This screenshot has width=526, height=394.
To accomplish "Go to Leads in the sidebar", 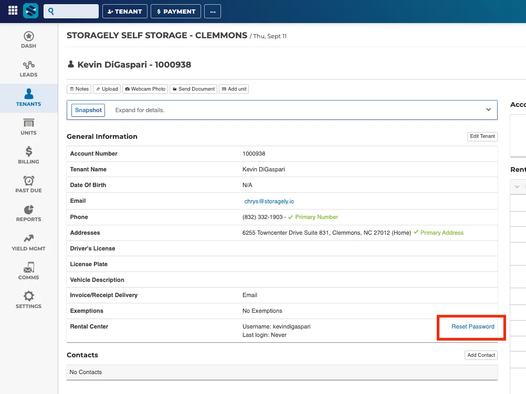I will [x=28, y=69].
